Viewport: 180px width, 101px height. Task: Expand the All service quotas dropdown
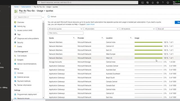point(66,29)
